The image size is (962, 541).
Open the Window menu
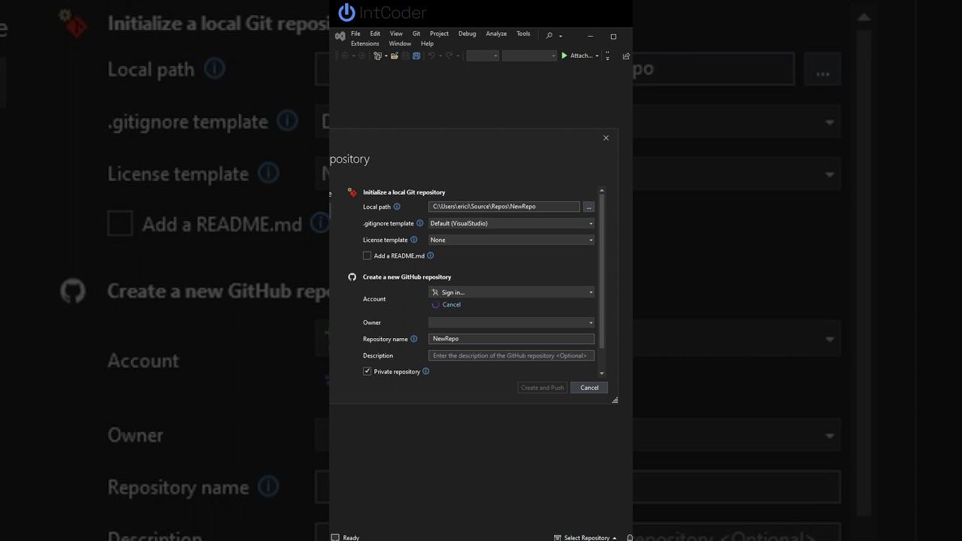[x=400, y=44]
